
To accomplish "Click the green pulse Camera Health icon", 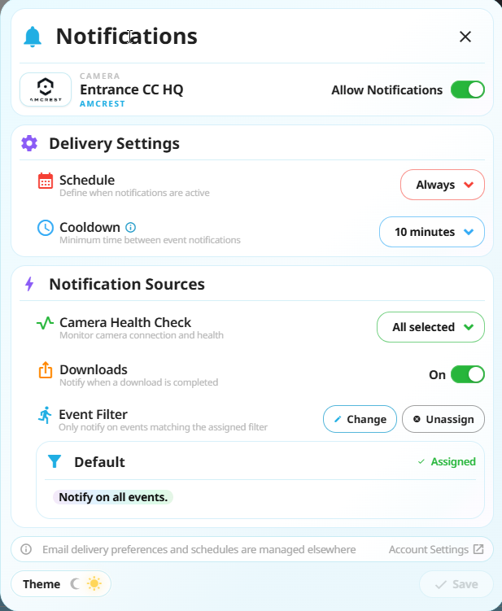I will tap(45, 323).
